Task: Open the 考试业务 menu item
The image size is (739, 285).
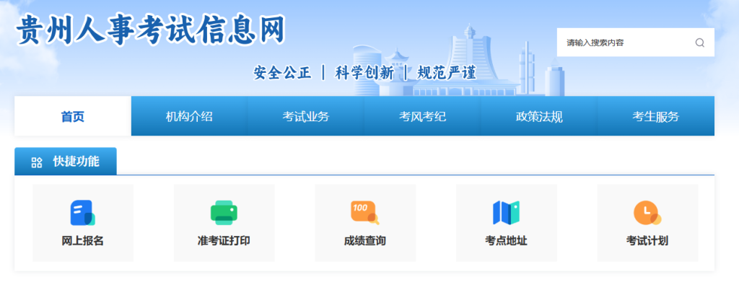Action: point(306,116)
